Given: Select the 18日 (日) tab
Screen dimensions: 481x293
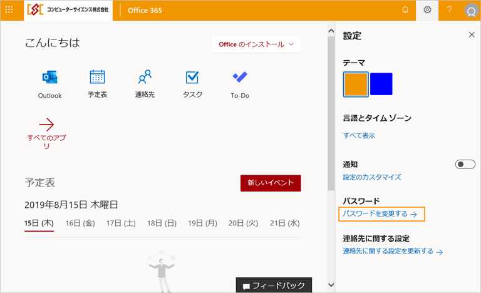Looking at the screenshot, I should click(x=162, y=224).
